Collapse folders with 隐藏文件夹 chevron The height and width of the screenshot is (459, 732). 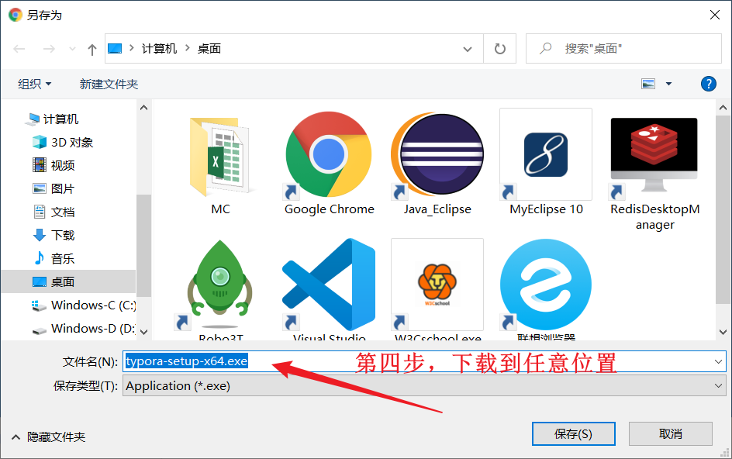pos(16,437)
